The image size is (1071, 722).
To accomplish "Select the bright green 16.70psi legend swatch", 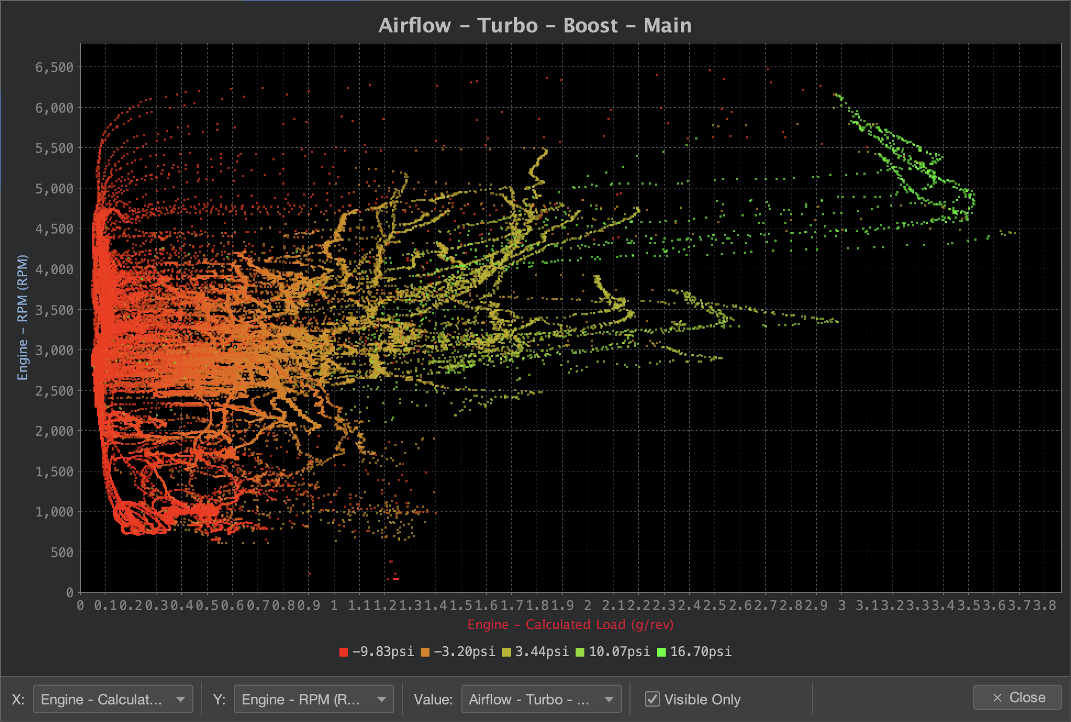I will coord(661,652).
